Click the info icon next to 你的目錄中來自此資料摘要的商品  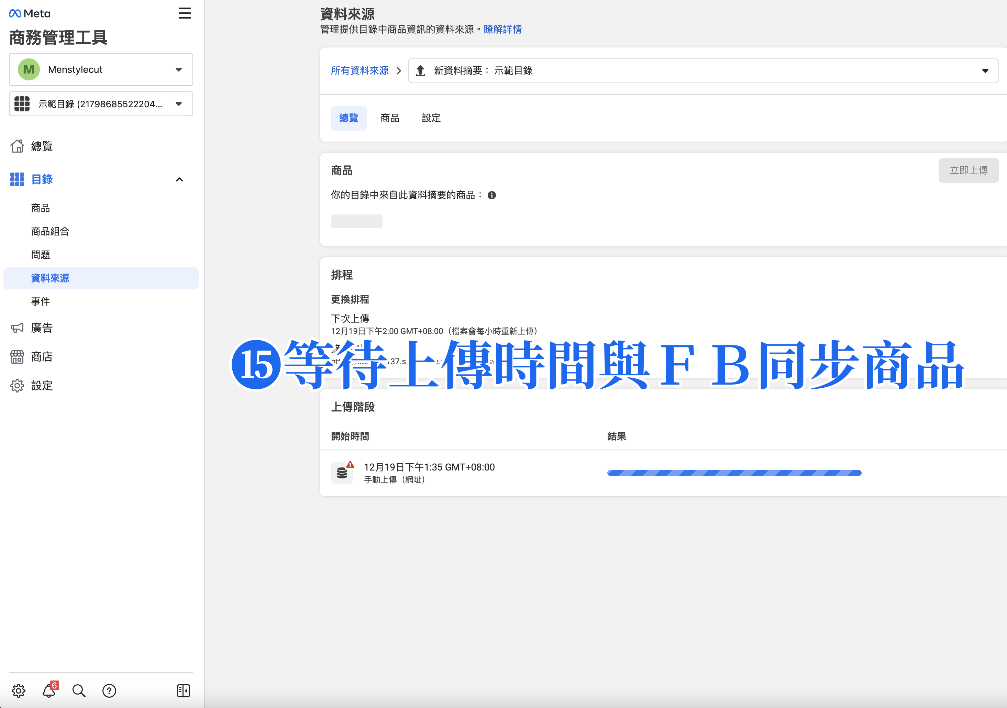[x=492, y=195]
